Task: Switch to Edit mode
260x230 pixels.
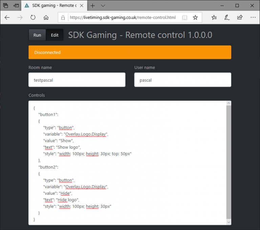Action: point(55,35)
